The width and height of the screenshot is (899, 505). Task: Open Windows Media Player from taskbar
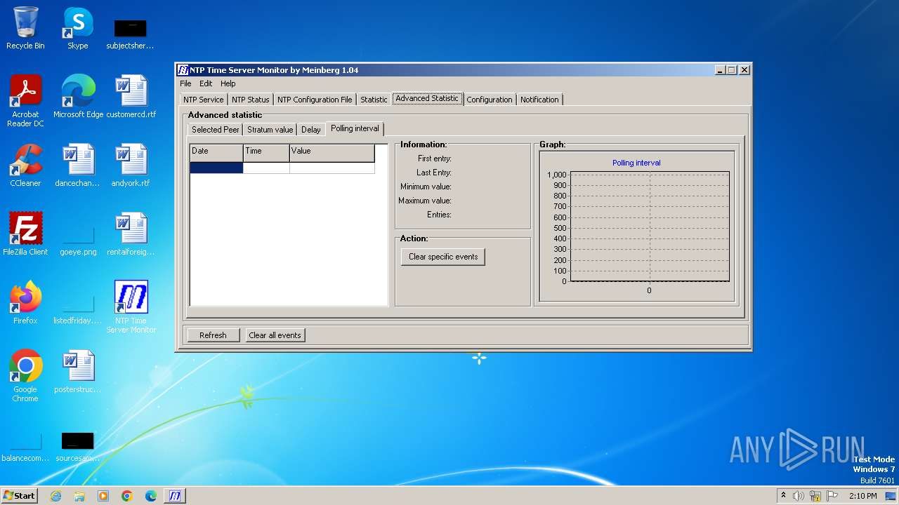tap(103, 496)
